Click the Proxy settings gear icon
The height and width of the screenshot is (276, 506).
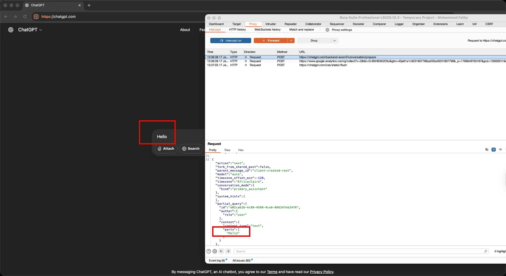tap(327, 30)
